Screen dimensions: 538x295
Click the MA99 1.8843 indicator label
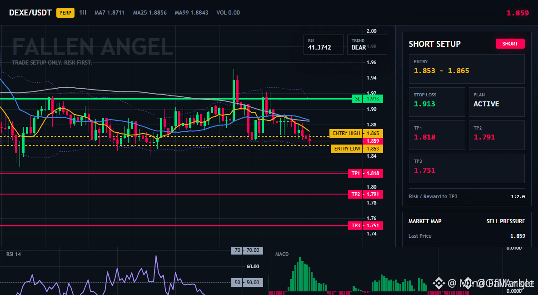tap(191, 13)
